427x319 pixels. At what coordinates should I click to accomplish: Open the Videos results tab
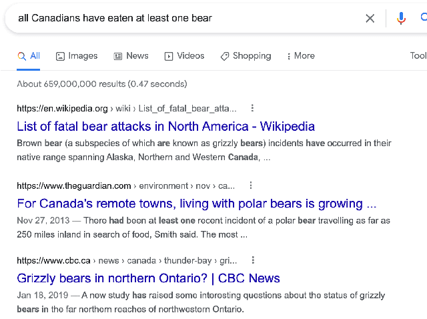184,56
